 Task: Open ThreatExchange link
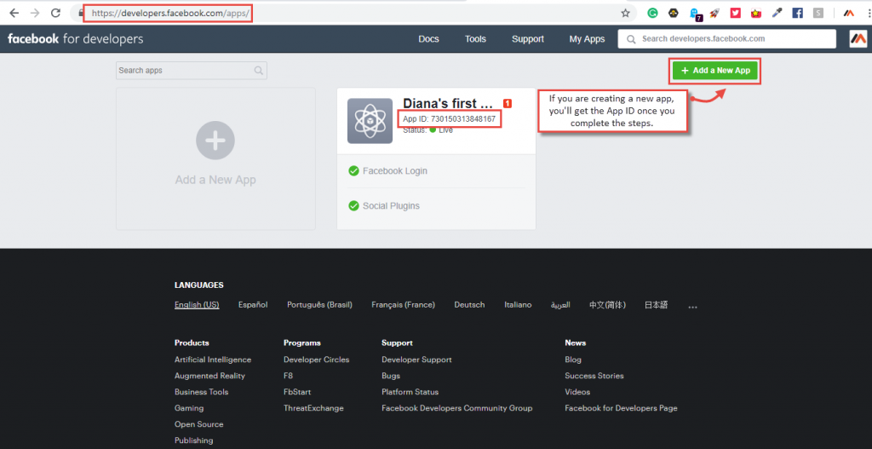point(313,408)
